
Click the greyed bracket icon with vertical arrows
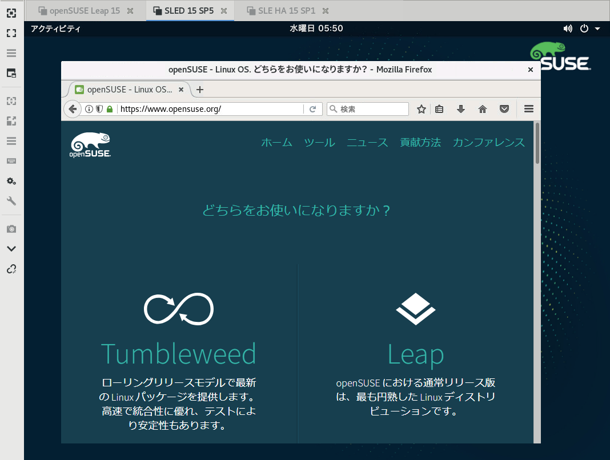point(11,101)
